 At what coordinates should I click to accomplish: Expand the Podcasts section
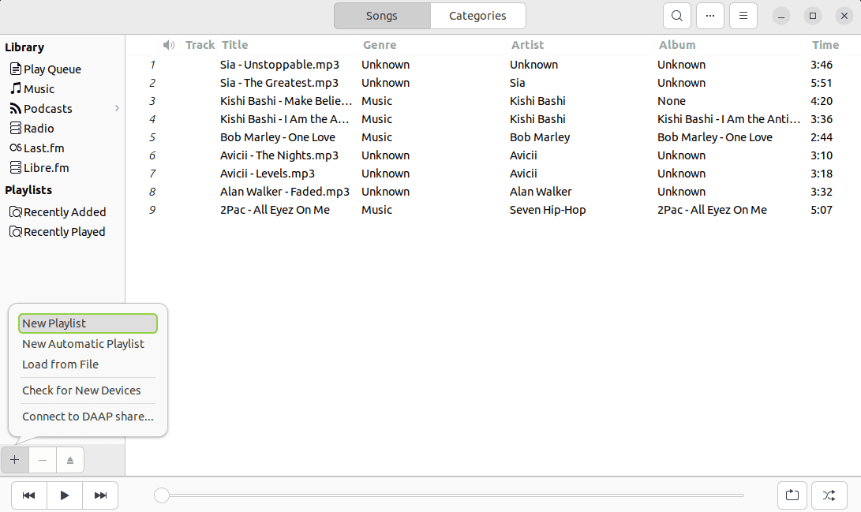point(117,108)
